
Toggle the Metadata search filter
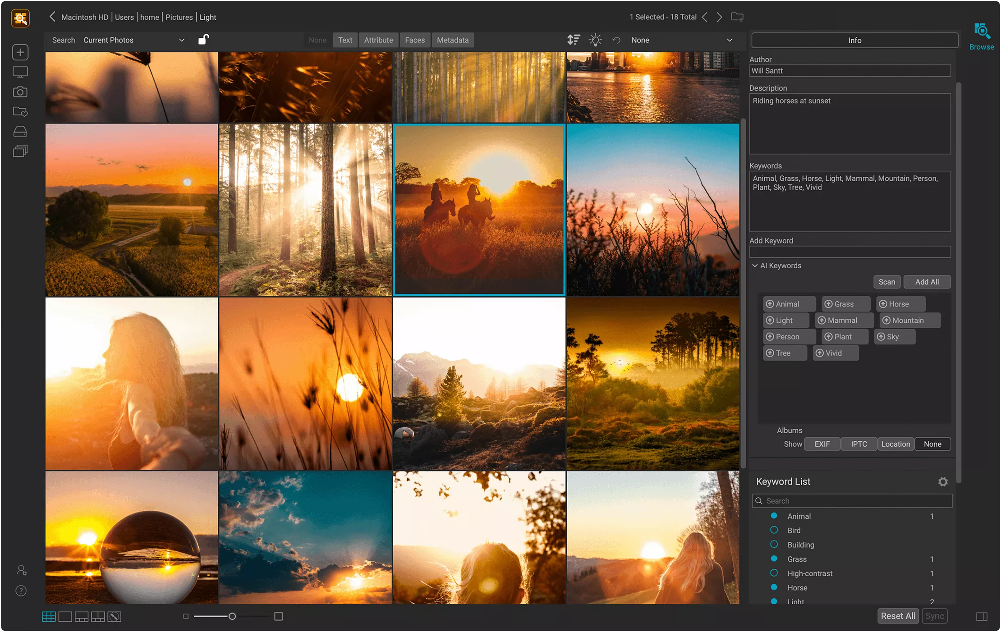451,40
